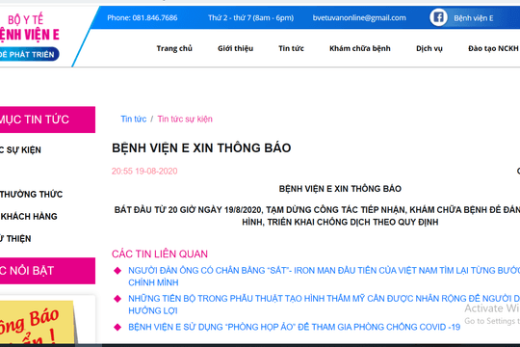Select the Sự kiện sidebar category
The height and width of the screenshot is (347, 520).
[20, 150]
